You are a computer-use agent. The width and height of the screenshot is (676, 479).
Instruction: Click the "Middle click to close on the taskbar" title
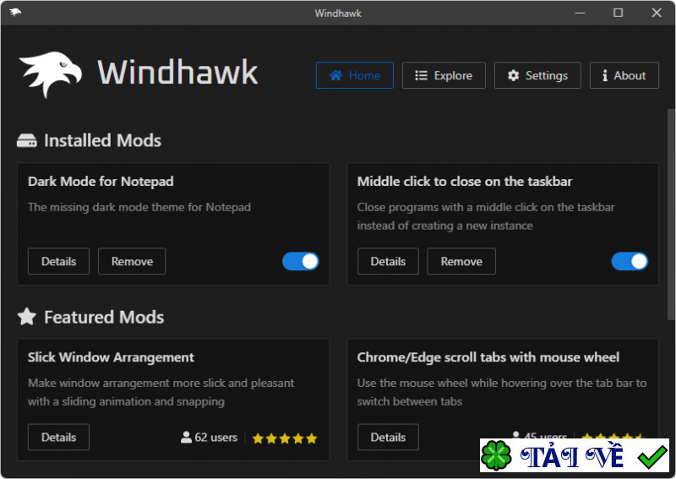click(x=465, y=182)
